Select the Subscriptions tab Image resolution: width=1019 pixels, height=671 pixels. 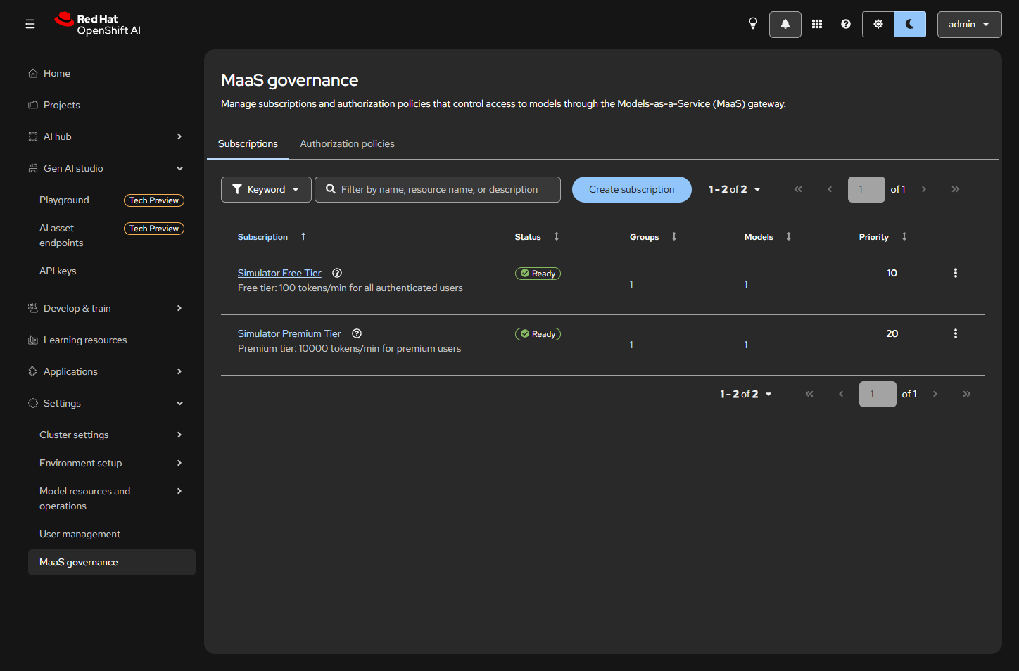[248, 143]
